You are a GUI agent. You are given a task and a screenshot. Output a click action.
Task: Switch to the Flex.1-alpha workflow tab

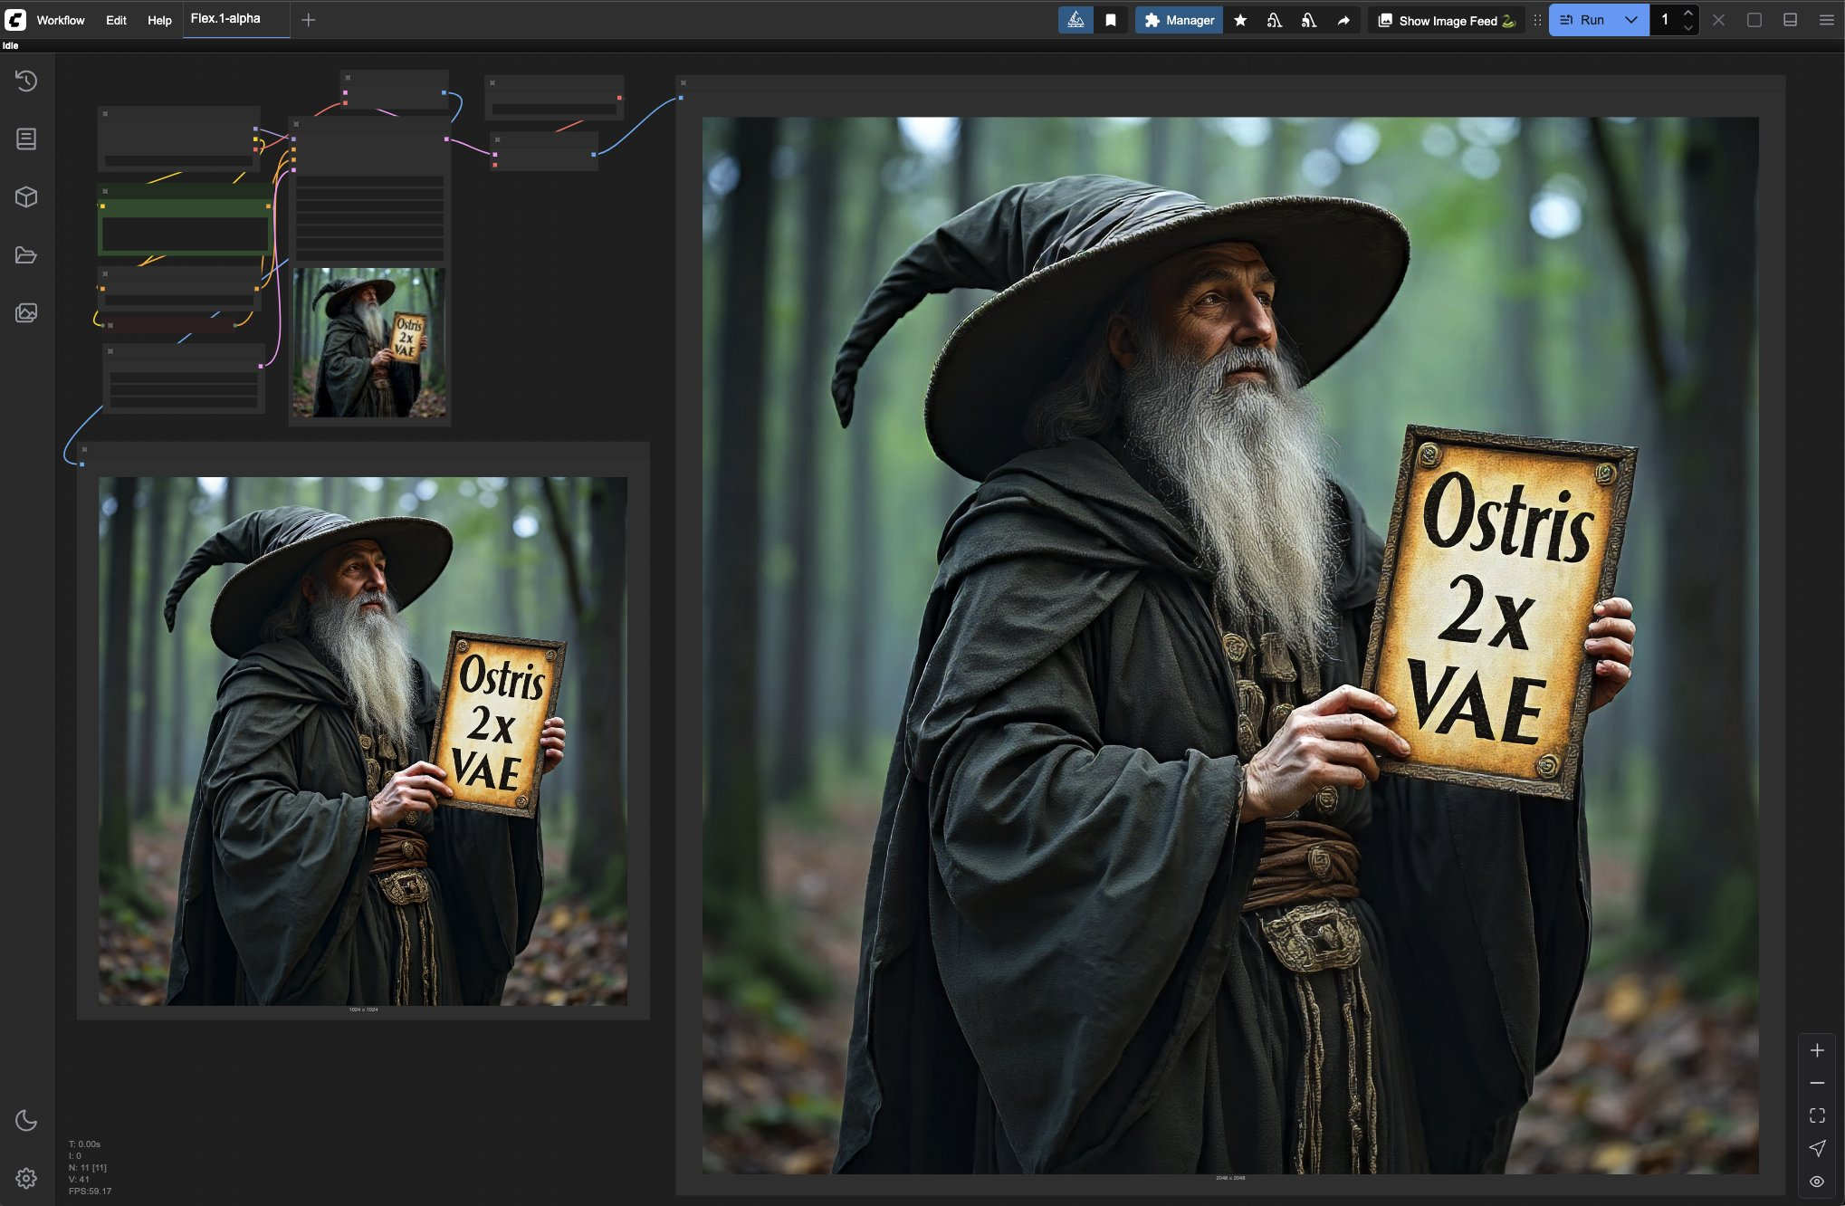point(225,18)
